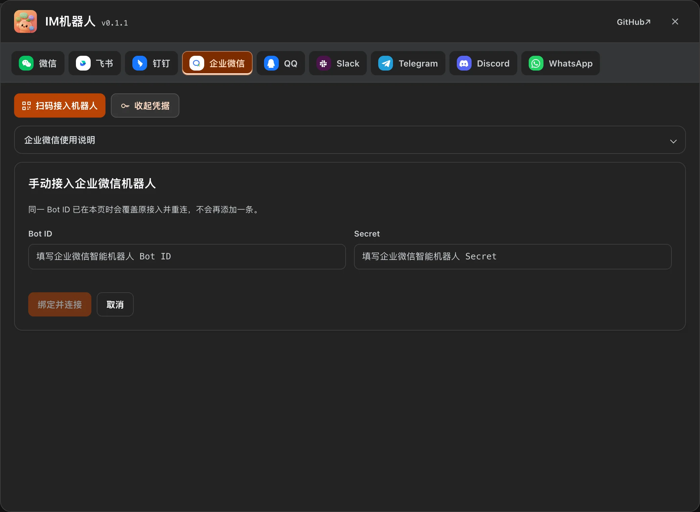Click the v0.1.1 version text
700x512 pixels.
pyautogui.click(x=115, y=23)
